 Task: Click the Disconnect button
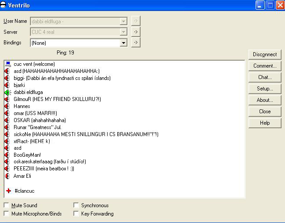point(265,54)
